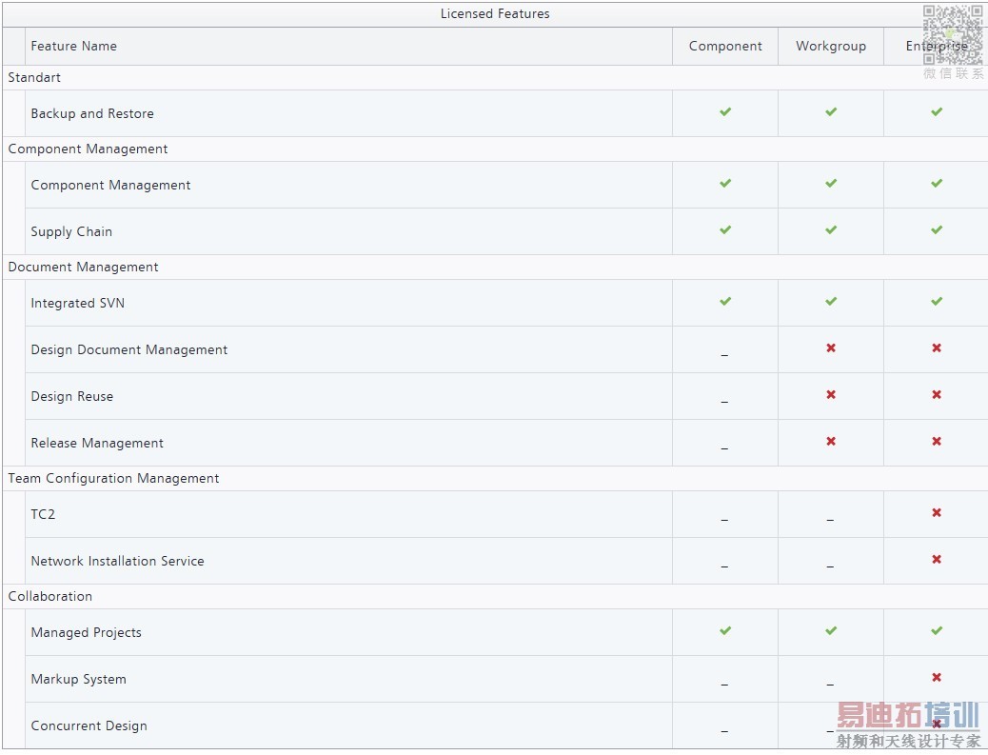Click the QR code image
Image resolution: width=988 pixels, height=755 pixels.
point(952,34)
